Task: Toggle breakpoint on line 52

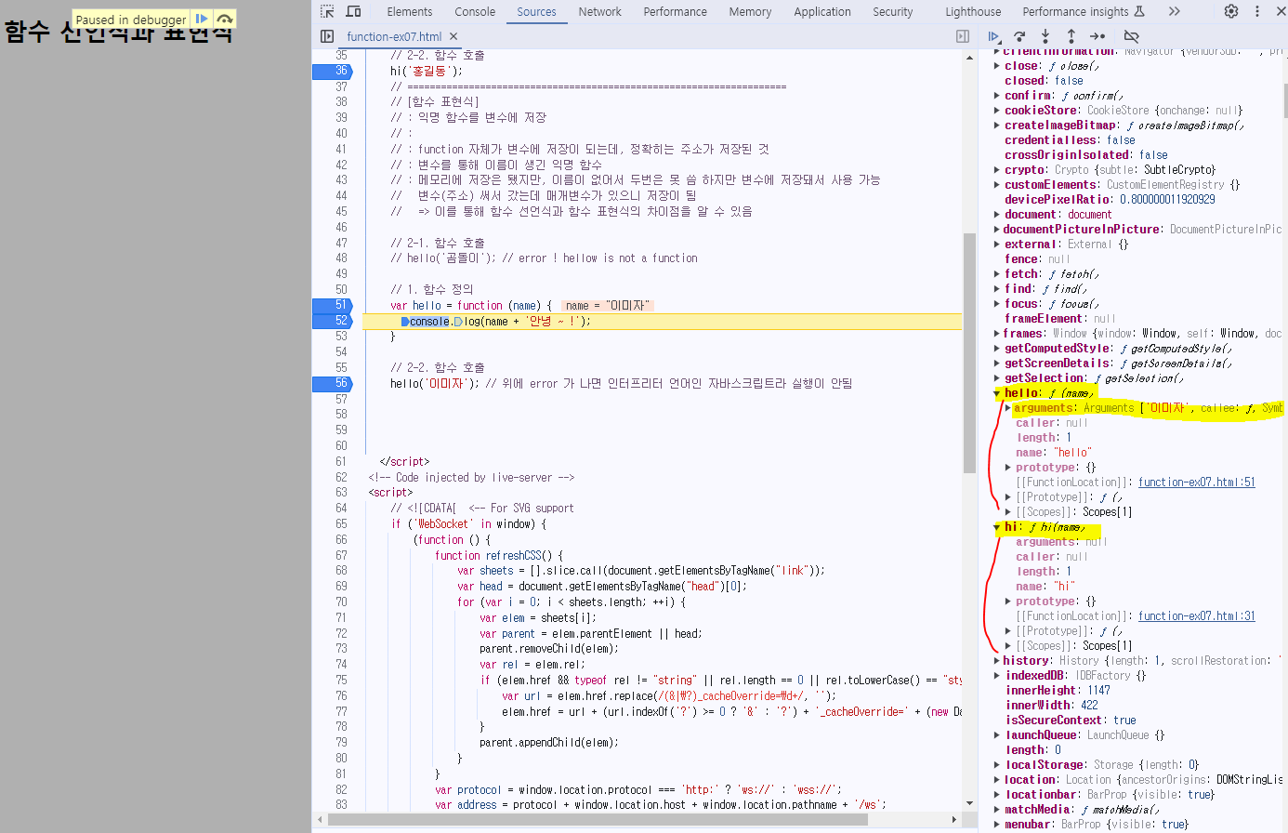Action: [333, 321]
